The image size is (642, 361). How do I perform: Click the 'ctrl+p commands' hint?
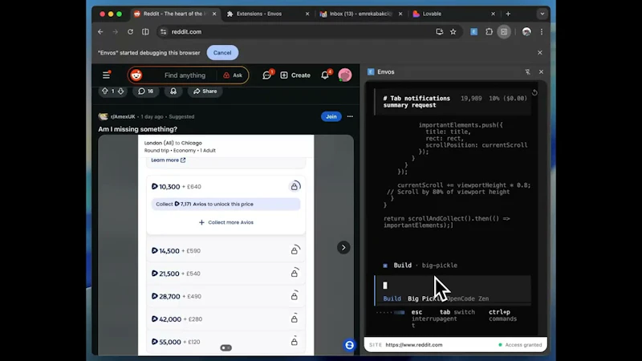coord(502,315)
